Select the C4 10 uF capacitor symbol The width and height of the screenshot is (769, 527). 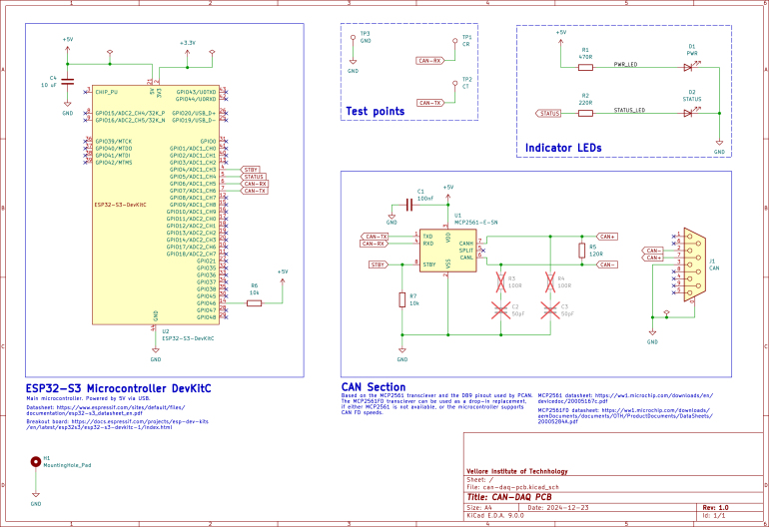coord(67,82)
